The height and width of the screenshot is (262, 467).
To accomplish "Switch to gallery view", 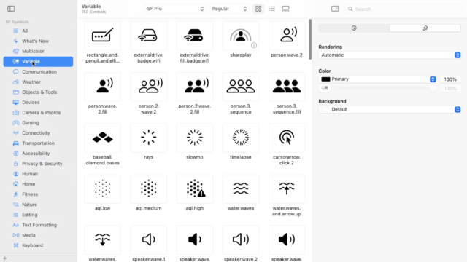I will [285, 9].
